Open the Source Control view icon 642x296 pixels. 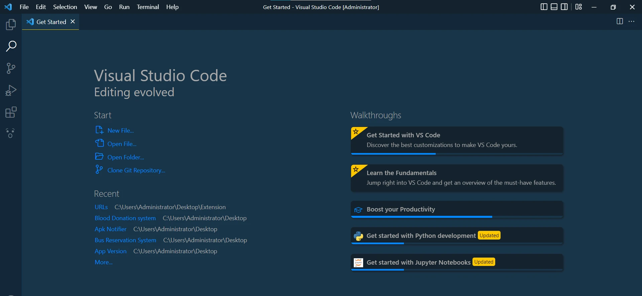pyautogui.click(x=11, y=68)
